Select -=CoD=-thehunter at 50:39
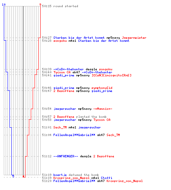This screenshot has width=171, height=190. click(x=68, y=69)
